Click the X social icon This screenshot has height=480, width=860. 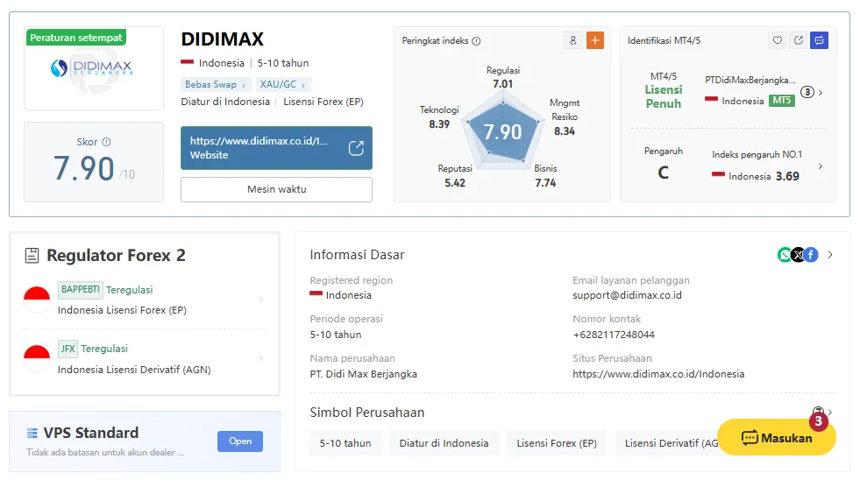(798, 255)
